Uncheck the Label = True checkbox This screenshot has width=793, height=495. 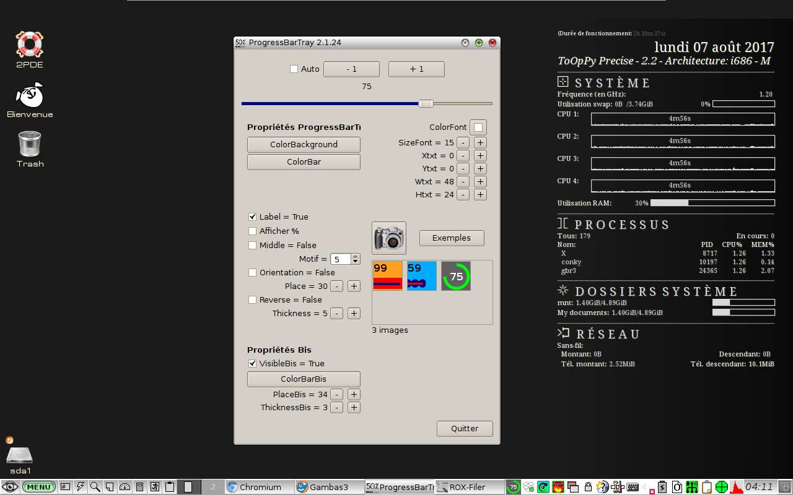pyautogui.click(x=253, y=217)
